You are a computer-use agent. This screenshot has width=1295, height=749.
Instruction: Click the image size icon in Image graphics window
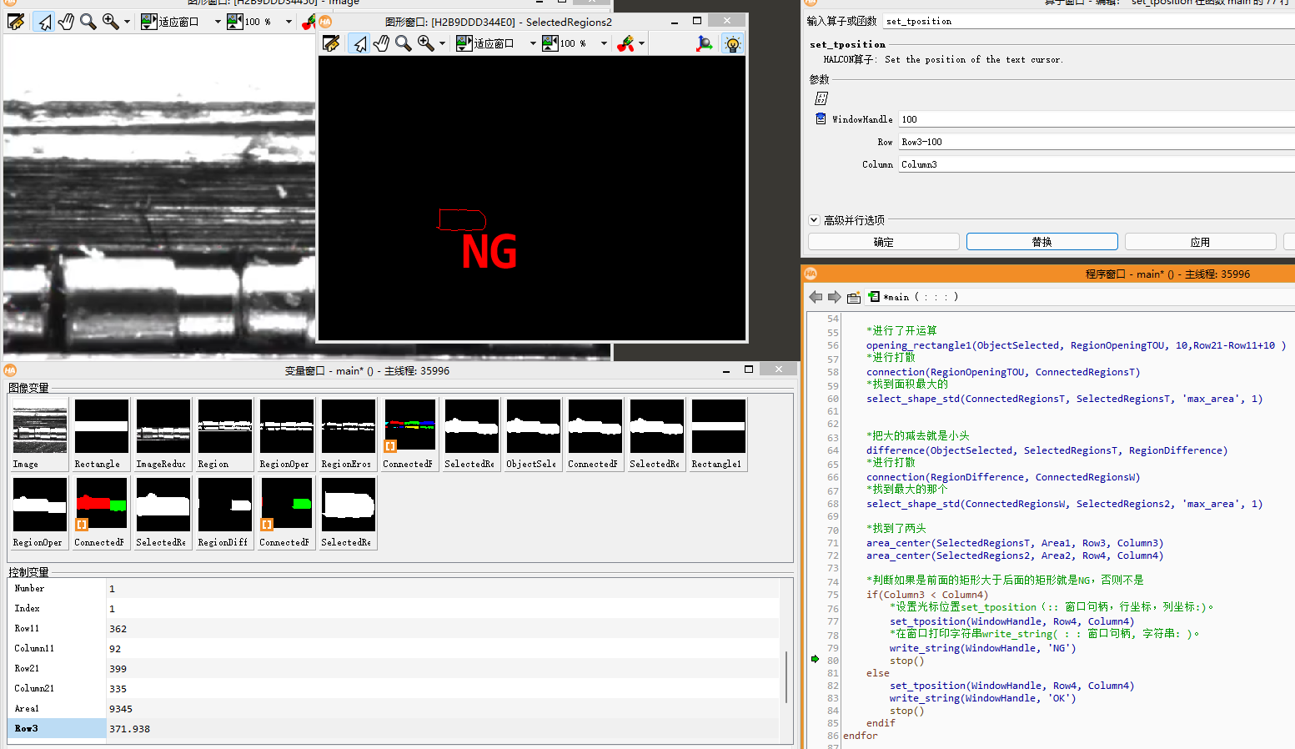(x=235, y=22)
